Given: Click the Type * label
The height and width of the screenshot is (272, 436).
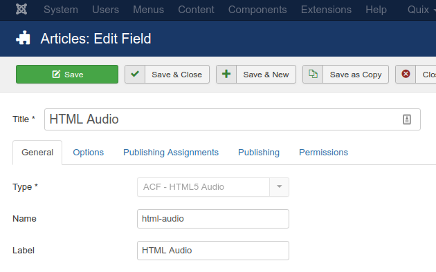Looking at the screenshot, I should pos(25,187).
